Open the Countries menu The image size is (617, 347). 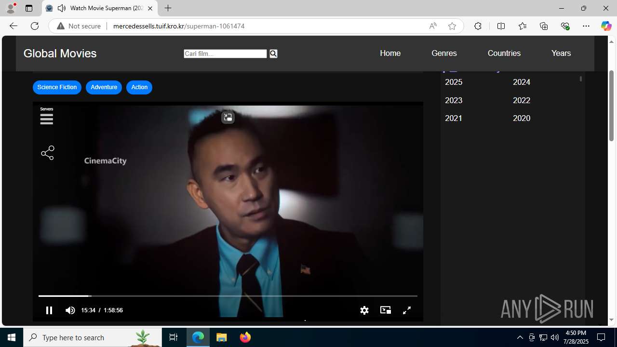point(504,53)
